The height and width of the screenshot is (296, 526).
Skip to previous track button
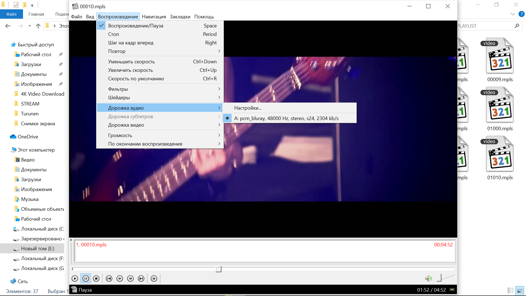(109, 278)
